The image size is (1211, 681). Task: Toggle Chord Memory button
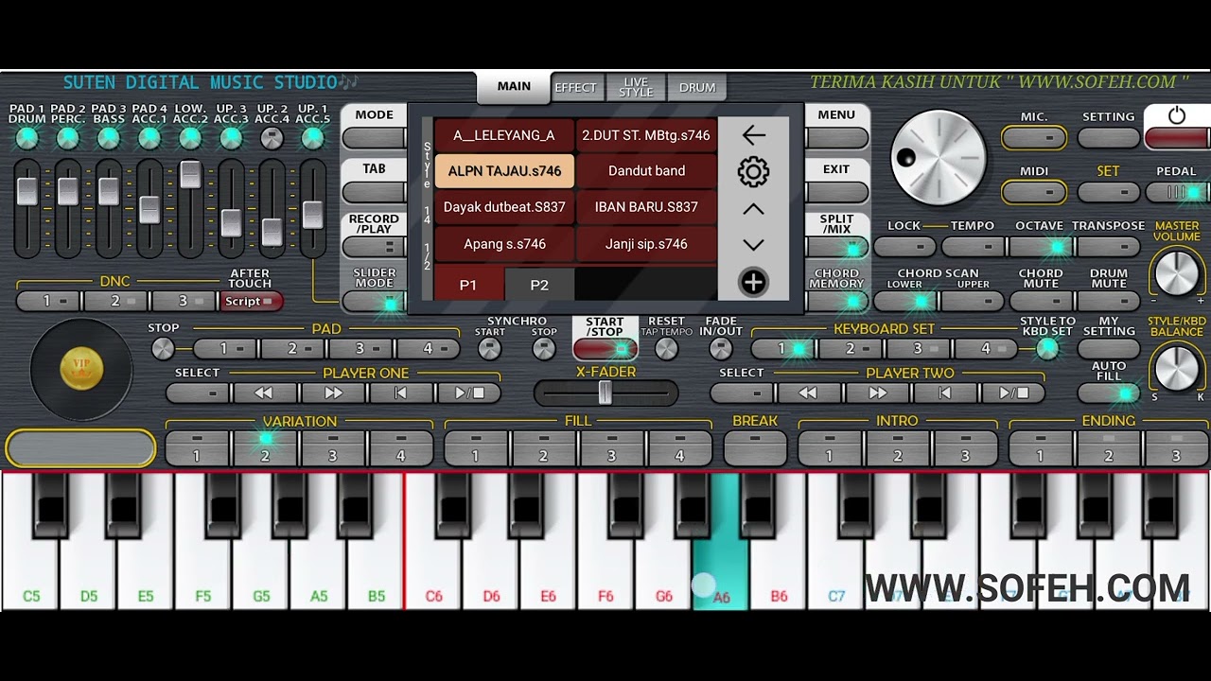click(x=837, y=302)
